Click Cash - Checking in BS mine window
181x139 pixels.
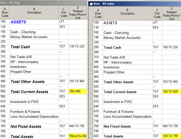point(116,33)
